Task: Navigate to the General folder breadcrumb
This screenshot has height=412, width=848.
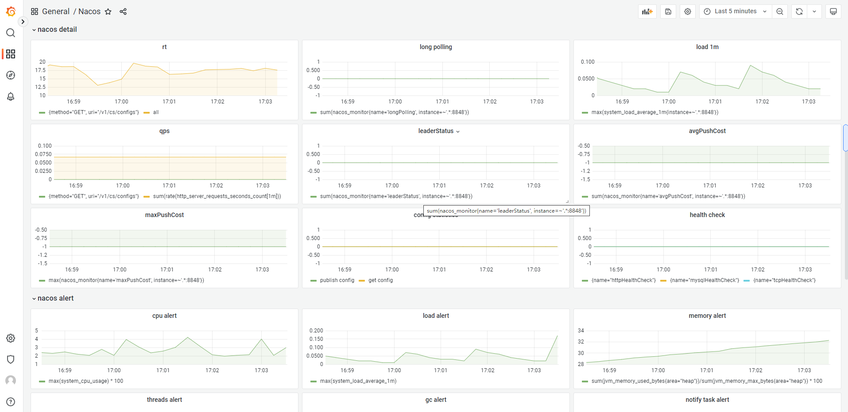Action: pyautogui.click(x=56, y=11)
